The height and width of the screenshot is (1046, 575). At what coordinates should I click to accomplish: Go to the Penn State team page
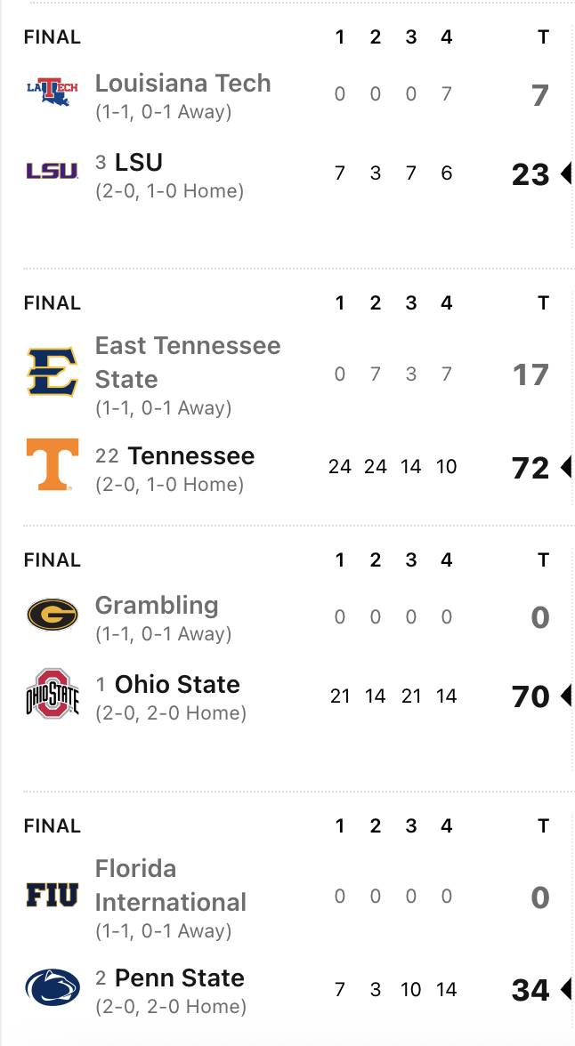[x=179, y=978]
